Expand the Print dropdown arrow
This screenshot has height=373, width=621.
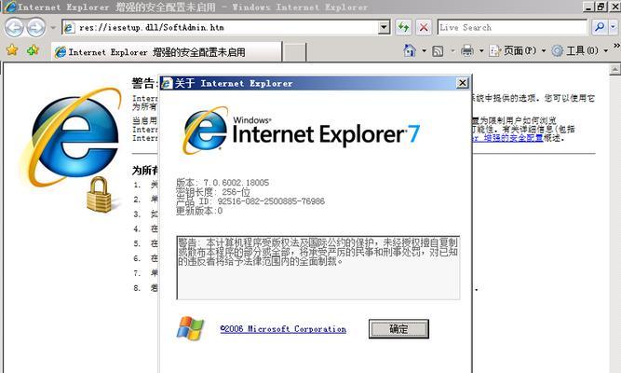coord(481,50)
